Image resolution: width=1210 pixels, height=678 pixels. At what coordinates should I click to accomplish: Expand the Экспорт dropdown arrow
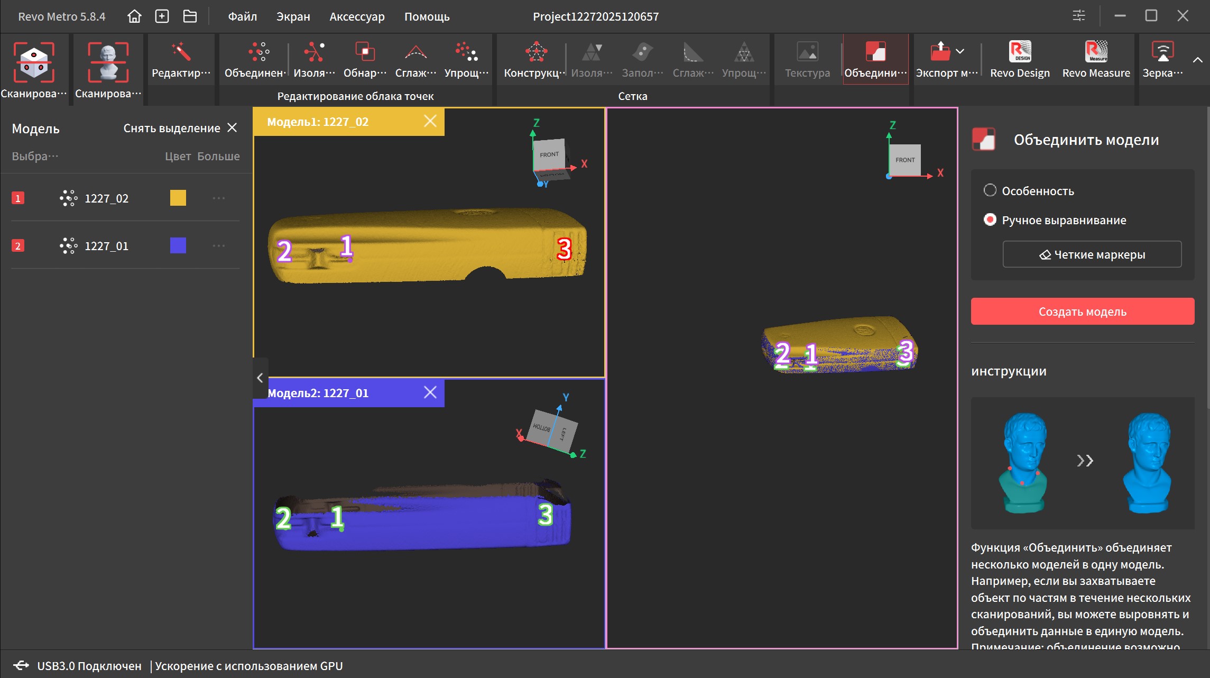coord(960,51)
